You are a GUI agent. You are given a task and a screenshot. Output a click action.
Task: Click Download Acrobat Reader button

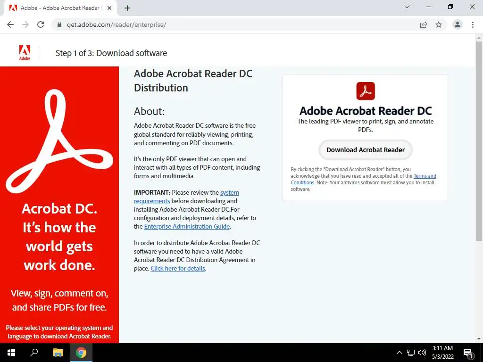click(366, 150)
